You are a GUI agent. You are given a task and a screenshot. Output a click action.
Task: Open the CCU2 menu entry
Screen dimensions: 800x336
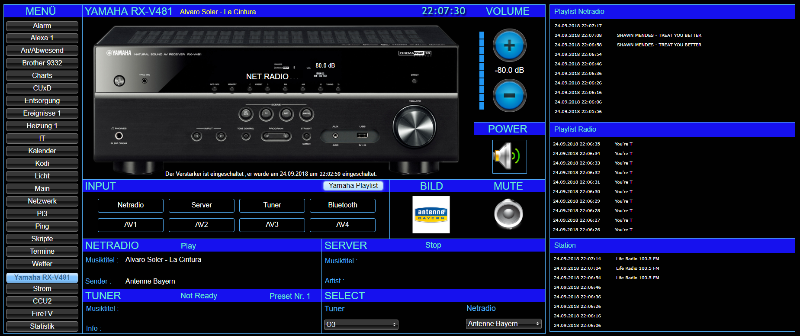pos(42,301)
